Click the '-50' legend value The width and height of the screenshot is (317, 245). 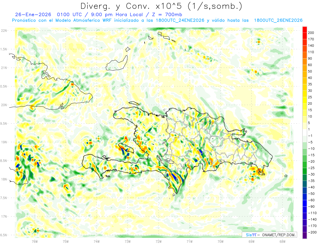point(312,194)
